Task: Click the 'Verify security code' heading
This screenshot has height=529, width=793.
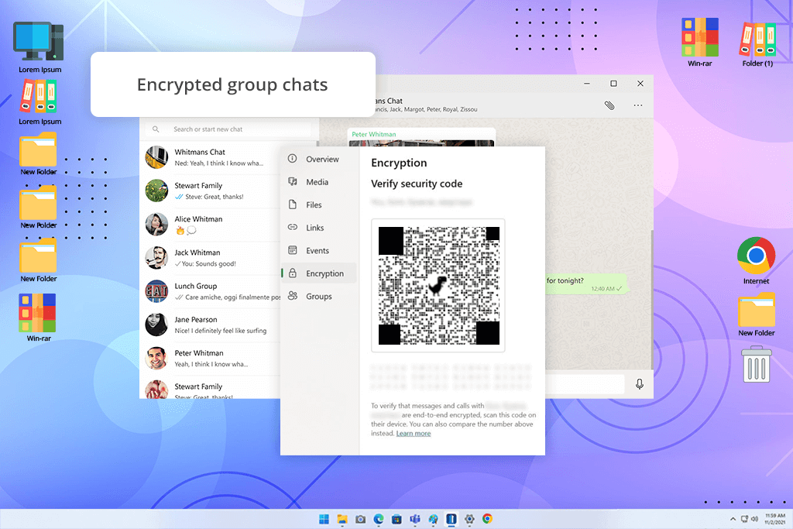Action: click(417, 184)
